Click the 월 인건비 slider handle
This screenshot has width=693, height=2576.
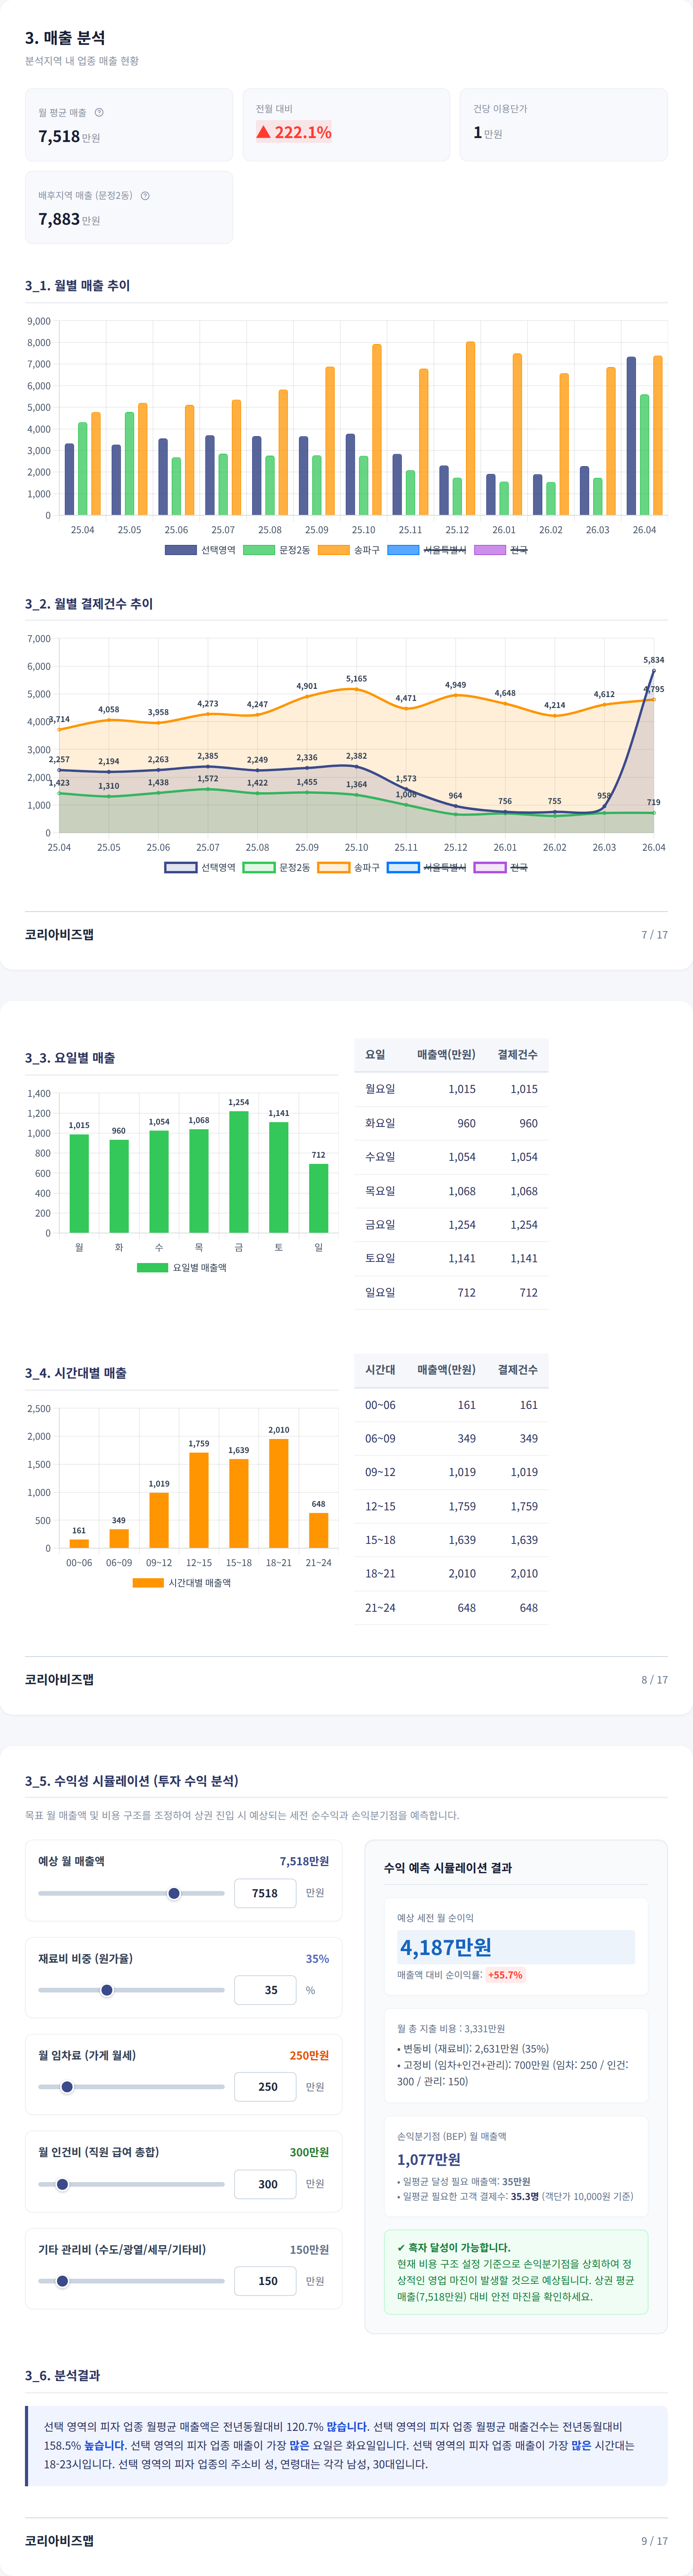[x=62, y=2184]
